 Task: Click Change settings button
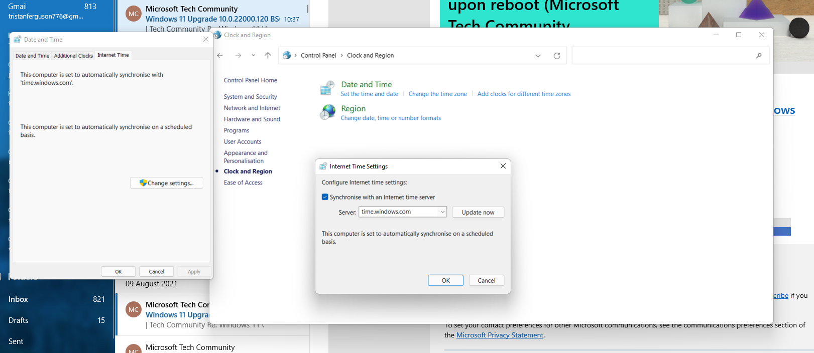point(167,183)
